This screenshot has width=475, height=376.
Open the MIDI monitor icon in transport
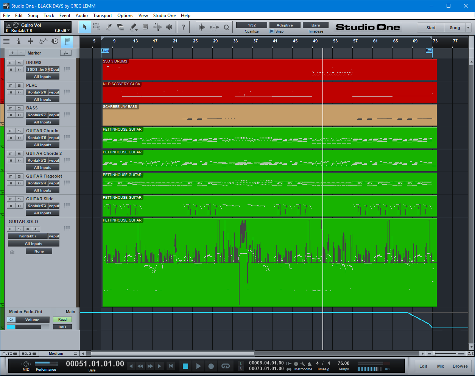point(26,364)
